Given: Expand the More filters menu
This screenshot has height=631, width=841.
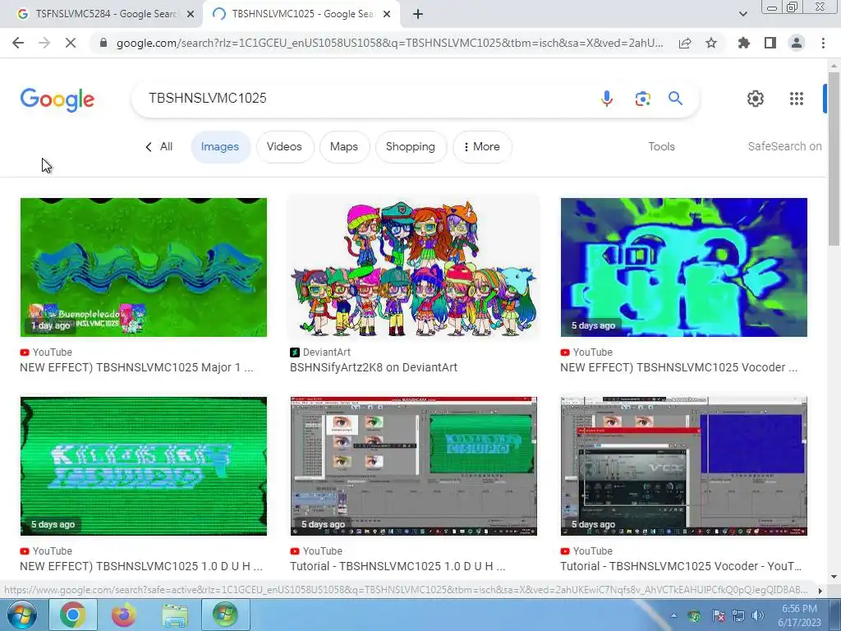Looking at the screenshot, I should 481,146.
